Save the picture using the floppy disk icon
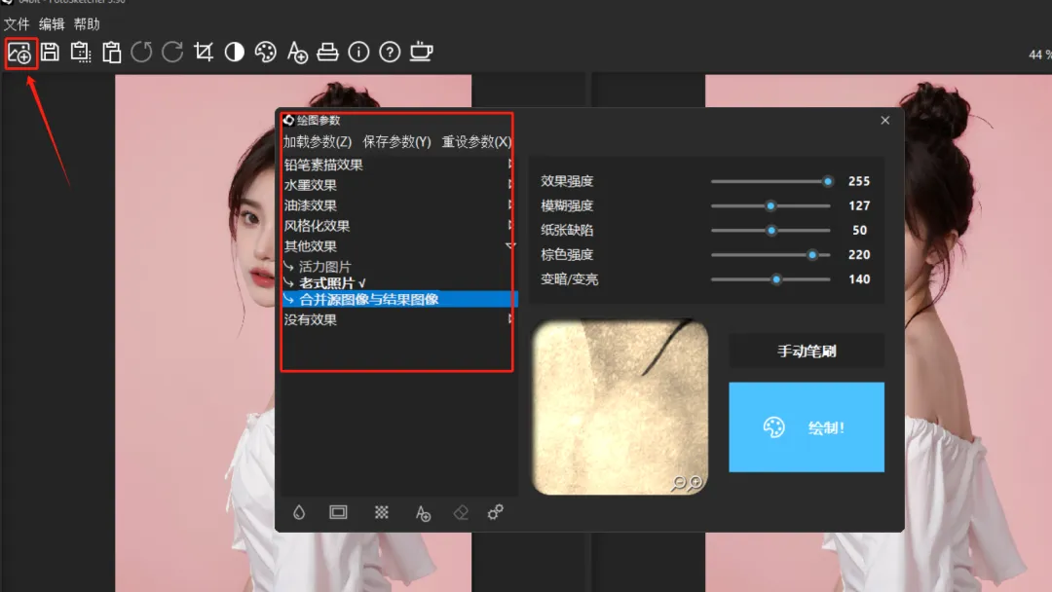Screen dimensions: 1052x592 pos(50,52)
